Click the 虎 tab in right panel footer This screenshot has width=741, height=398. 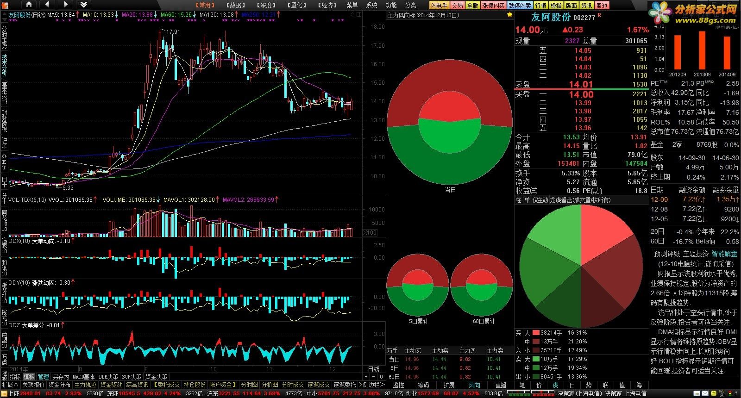coord(555,385)
